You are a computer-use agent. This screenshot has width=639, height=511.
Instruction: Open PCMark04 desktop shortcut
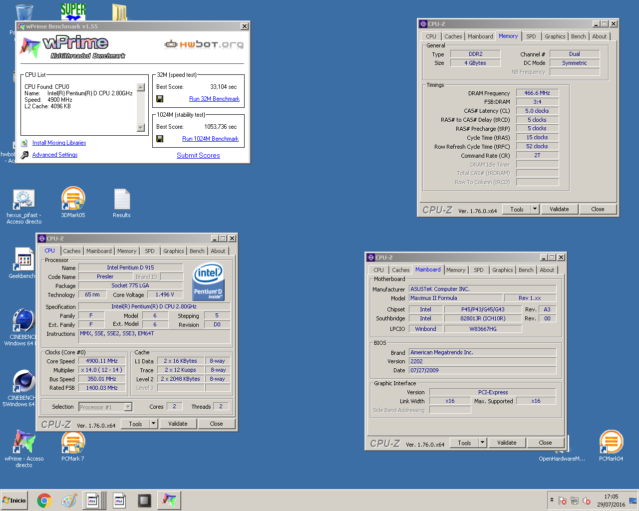click(611, 446)
